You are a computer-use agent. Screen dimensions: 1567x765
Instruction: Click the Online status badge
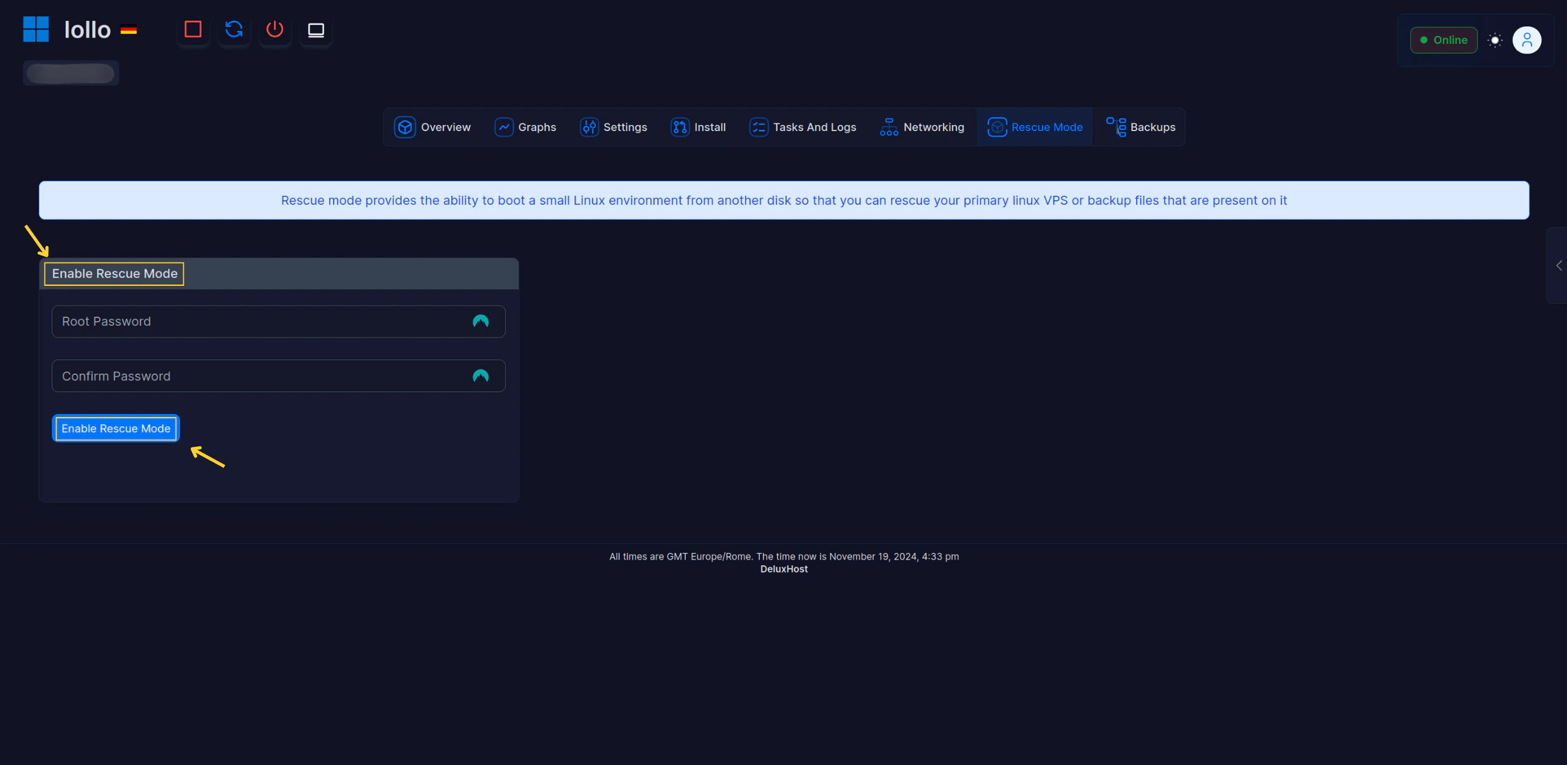pos(1443,40)
